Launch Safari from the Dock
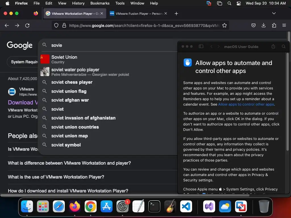291x218 pixels. click(59, 206)
